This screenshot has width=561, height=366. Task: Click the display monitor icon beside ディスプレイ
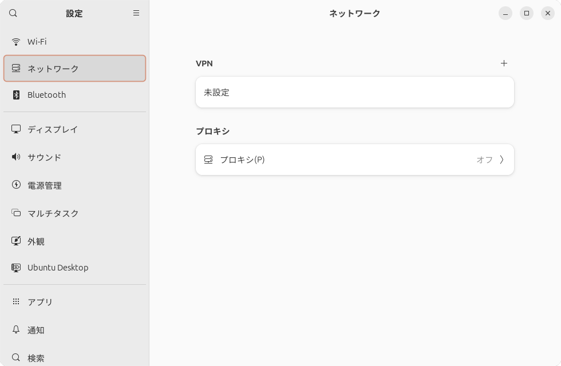[x=15, y=129]
